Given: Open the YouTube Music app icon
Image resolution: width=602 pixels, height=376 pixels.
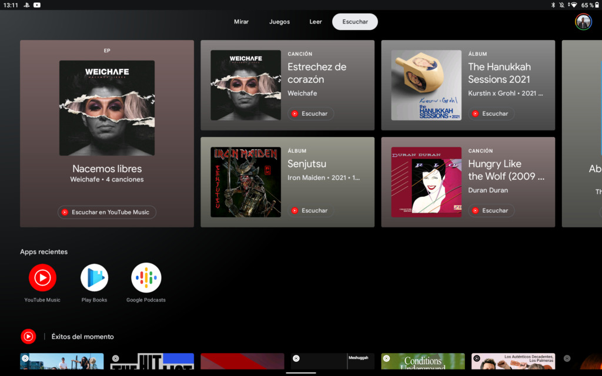Looking at the screenshot, I should [42, 278].
